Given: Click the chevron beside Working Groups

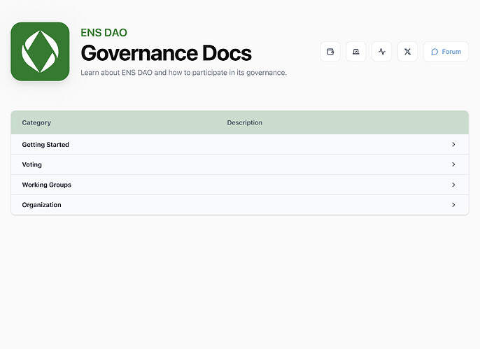Looking at the screenshot, I should coord(453,185).
